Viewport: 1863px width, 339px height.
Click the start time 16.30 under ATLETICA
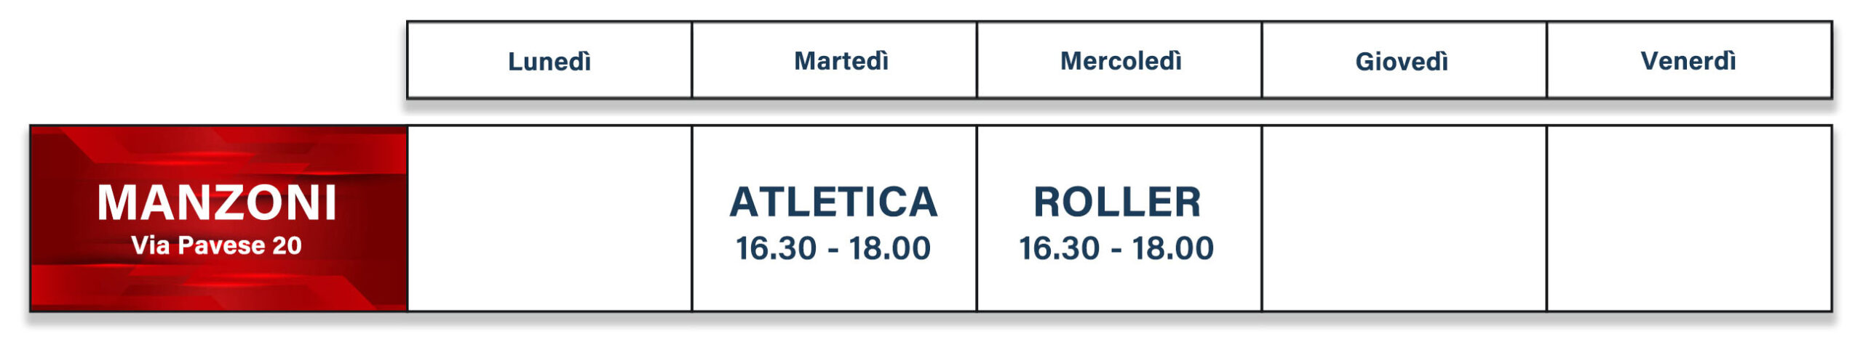point(776,248)
